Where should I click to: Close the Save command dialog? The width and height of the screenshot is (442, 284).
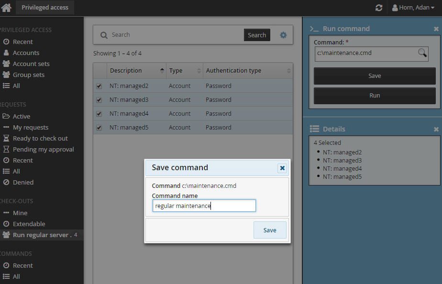282,168
